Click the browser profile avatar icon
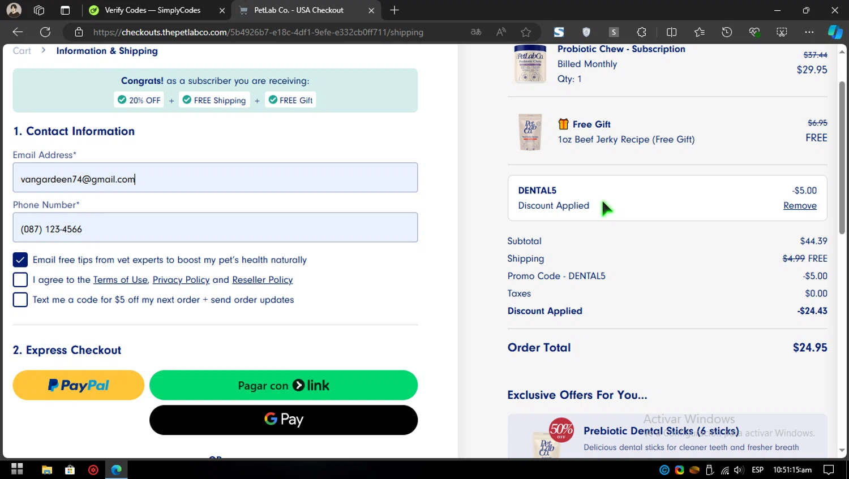This screenshot has width=849, height=479. (x=14, y=10)
